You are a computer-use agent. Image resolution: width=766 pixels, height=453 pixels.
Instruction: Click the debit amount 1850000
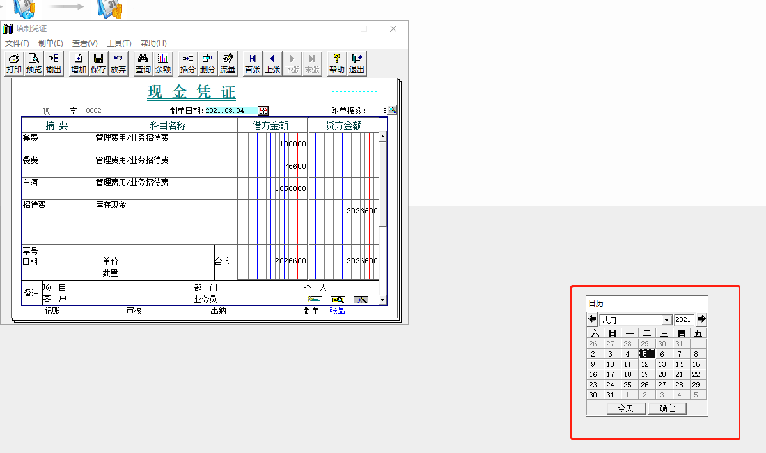(291, 188)
